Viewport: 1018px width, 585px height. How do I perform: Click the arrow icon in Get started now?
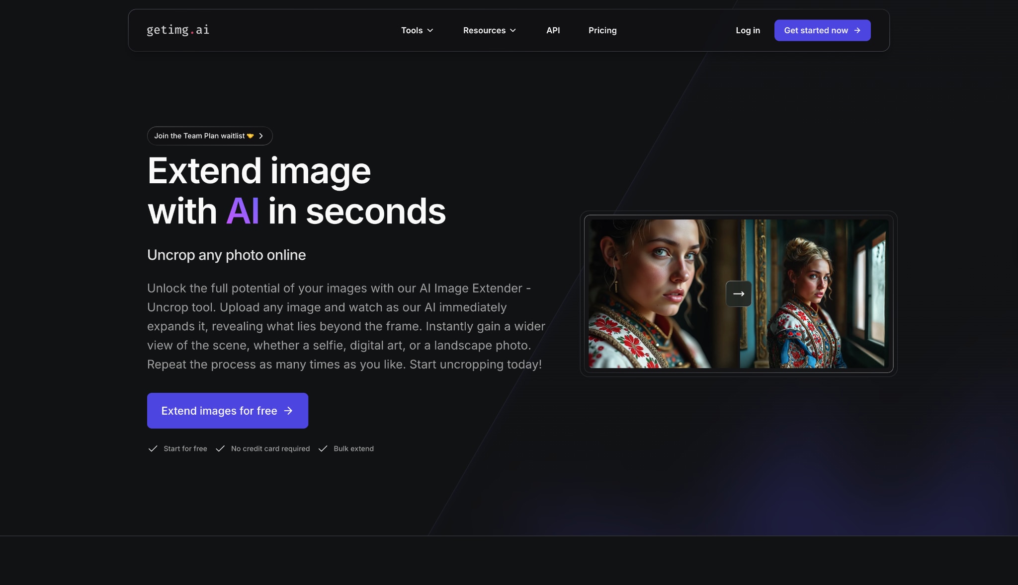(x=856, y=30)
